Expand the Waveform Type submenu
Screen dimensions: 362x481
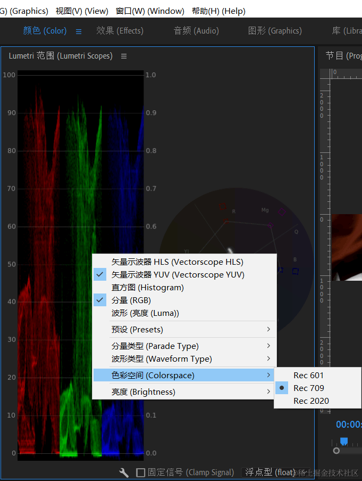pos(184,359)
